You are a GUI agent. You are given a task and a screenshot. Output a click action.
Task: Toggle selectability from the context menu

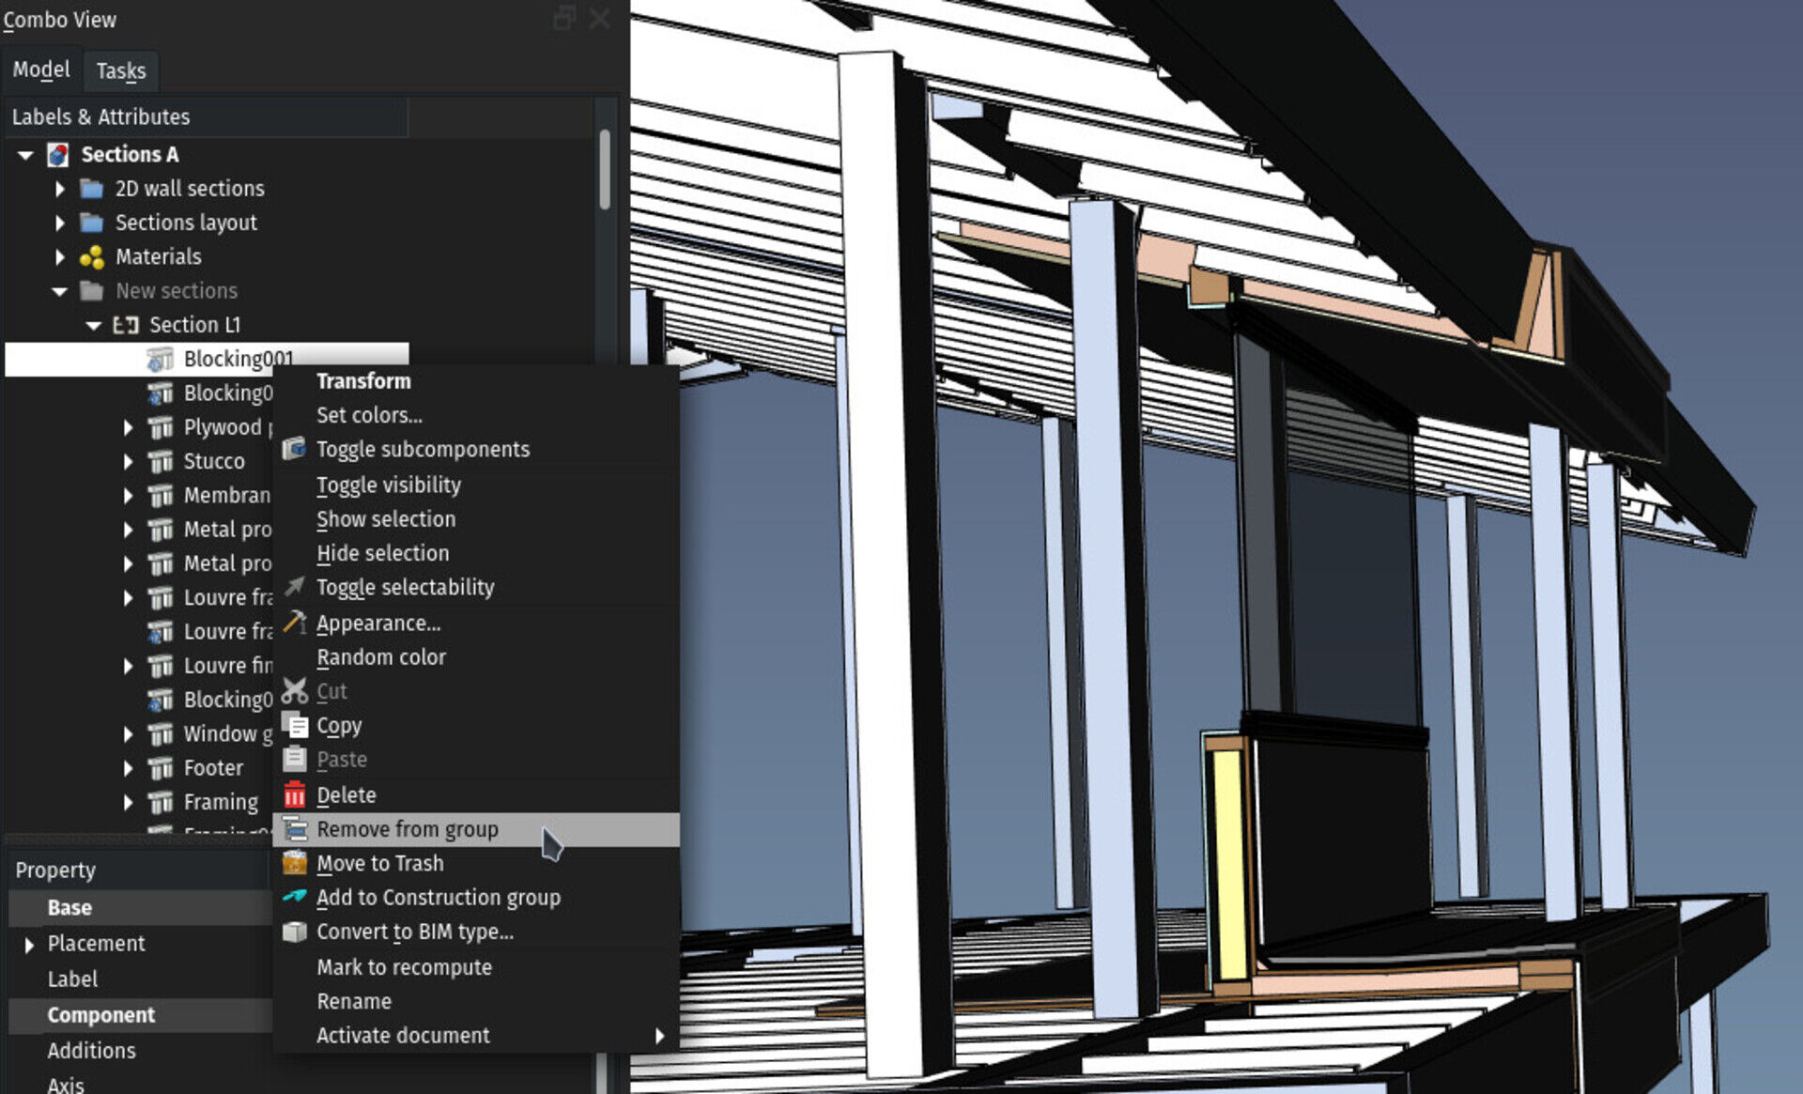point(406,587)
